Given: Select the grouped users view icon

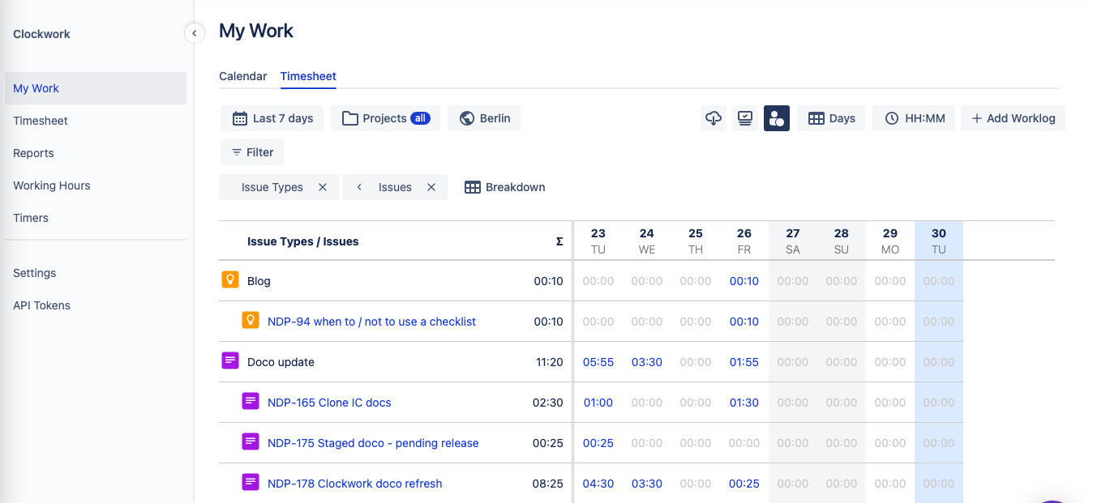Looking at the screenshot, I should (776, 118).
